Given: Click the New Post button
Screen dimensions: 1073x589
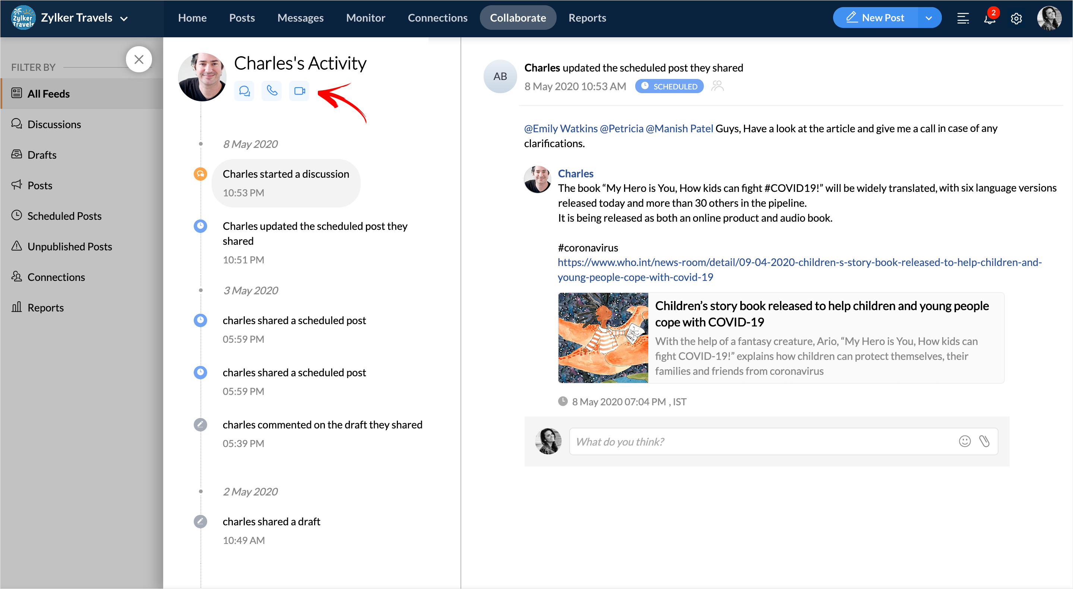Looking at the screenshot, I should coord(875,18).
